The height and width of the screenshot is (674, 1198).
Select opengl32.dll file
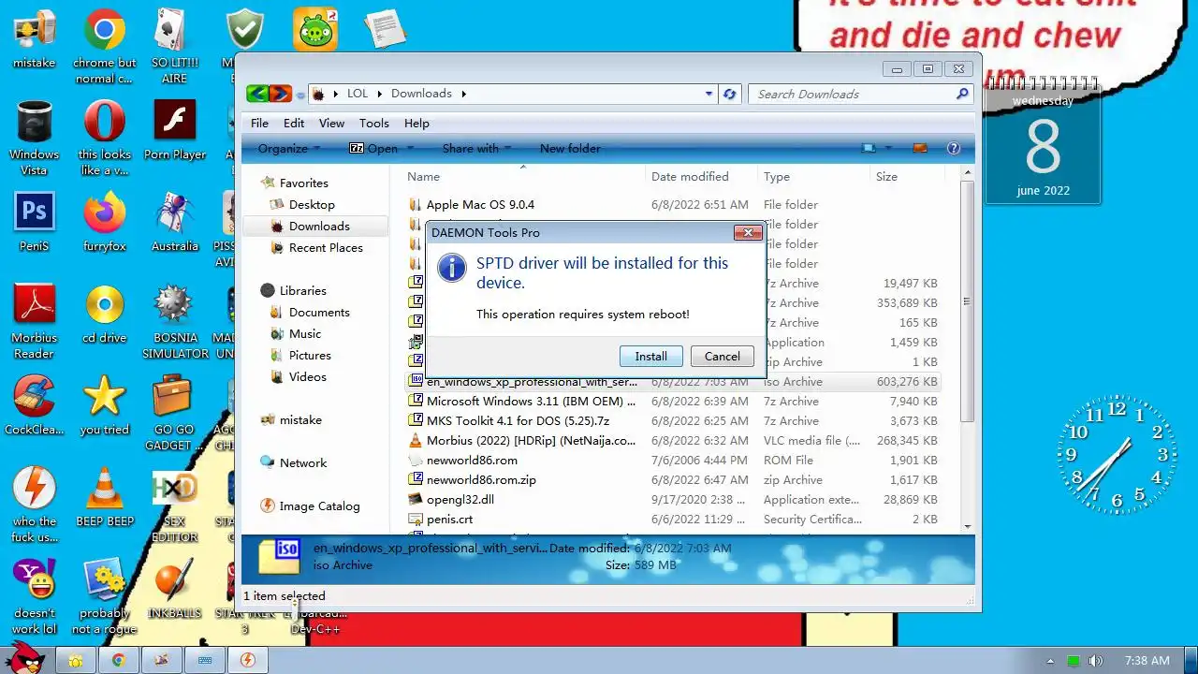coord(460,499)
